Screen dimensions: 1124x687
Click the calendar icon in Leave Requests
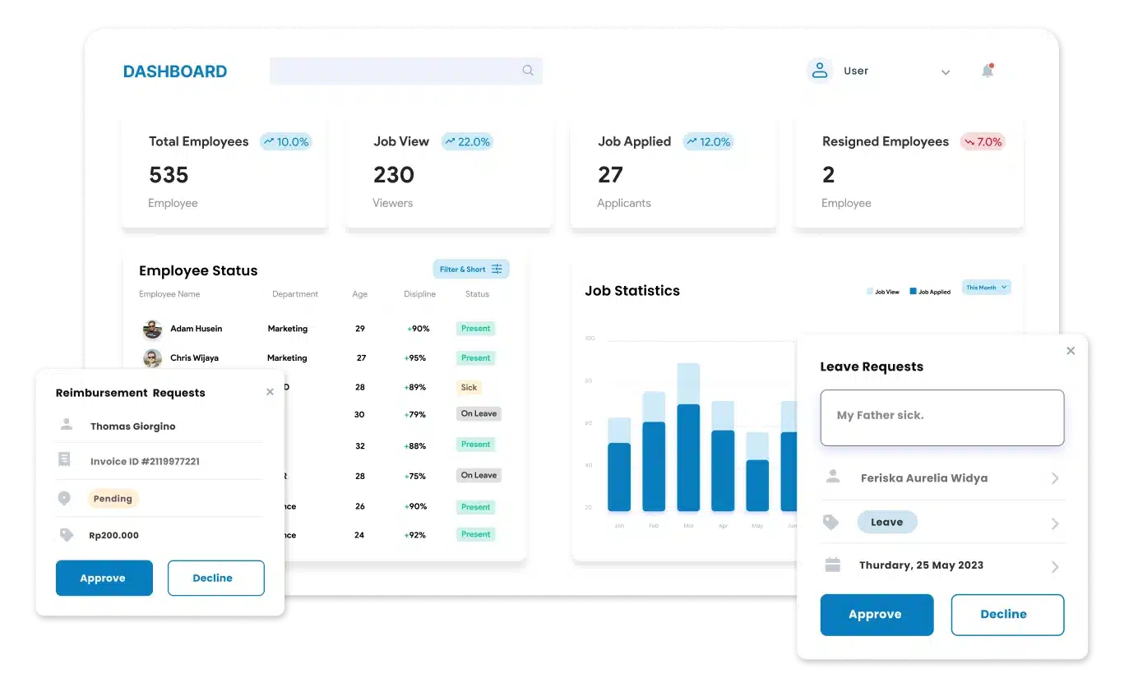pos(832,565)
